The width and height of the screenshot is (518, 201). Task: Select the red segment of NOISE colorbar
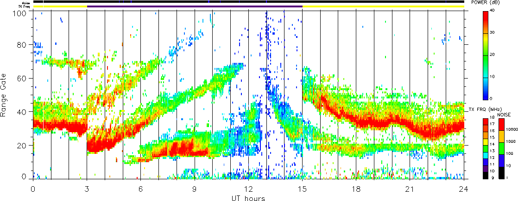501,124
